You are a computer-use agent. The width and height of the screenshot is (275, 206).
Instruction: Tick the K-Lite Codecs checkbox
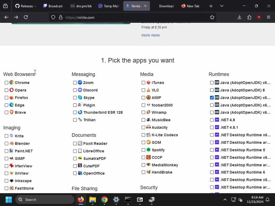(x=143, y=135)
